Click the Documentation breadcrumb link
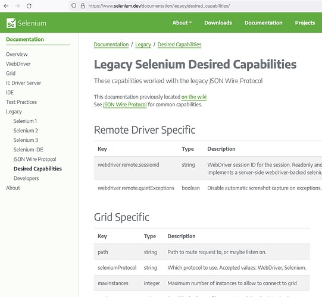This screenshot has width=322, height=297. click(111, 45)
